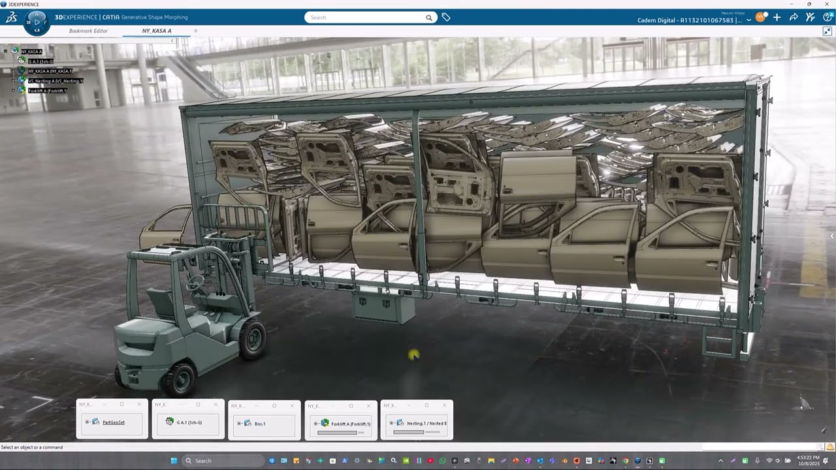The width and height of the screenshot is (836, 470).
Task: Switch to the Bookmark Editor tab
Action: click(x=88, y=31)
